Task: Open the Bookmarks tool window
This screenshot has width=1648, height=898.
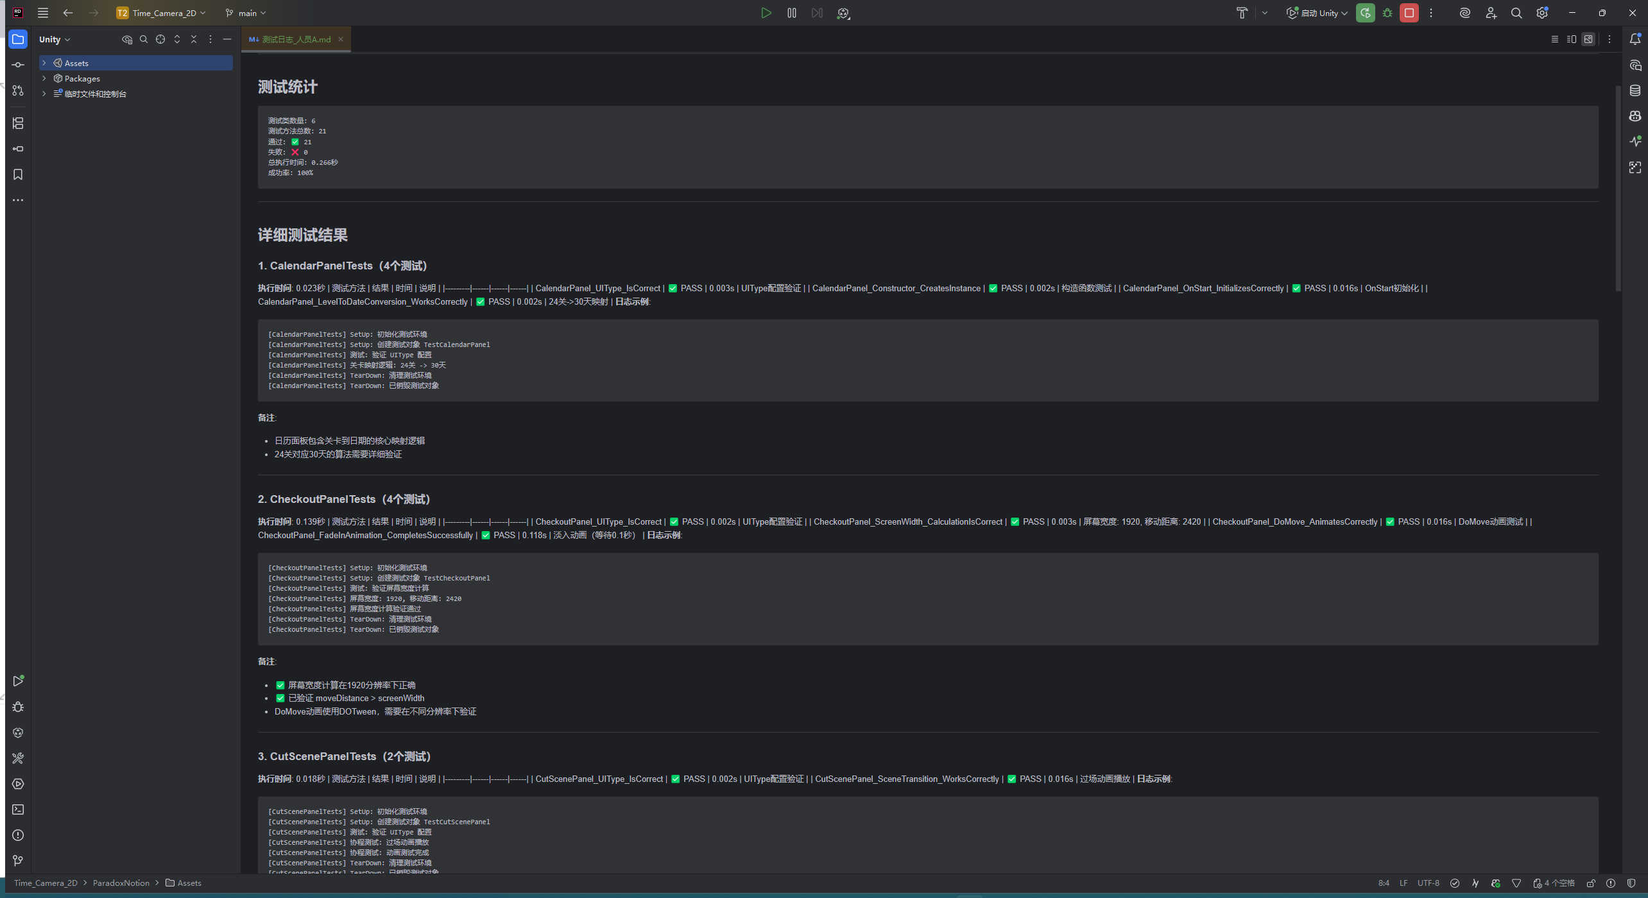Action: pyautogui.click(x=18, y=174)
